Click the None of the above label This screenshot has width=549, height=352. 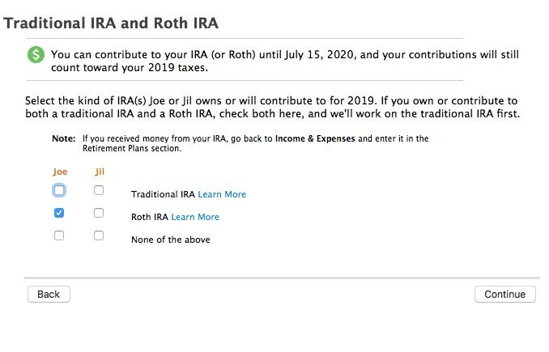coord(171,240)
